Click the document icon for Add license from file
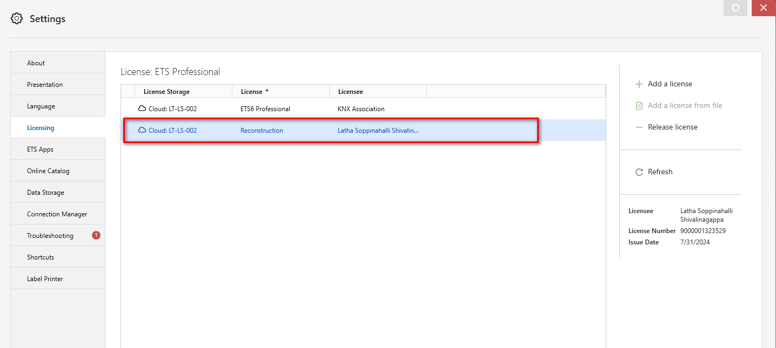Viewport: 776px width, 348px height. 639,106
